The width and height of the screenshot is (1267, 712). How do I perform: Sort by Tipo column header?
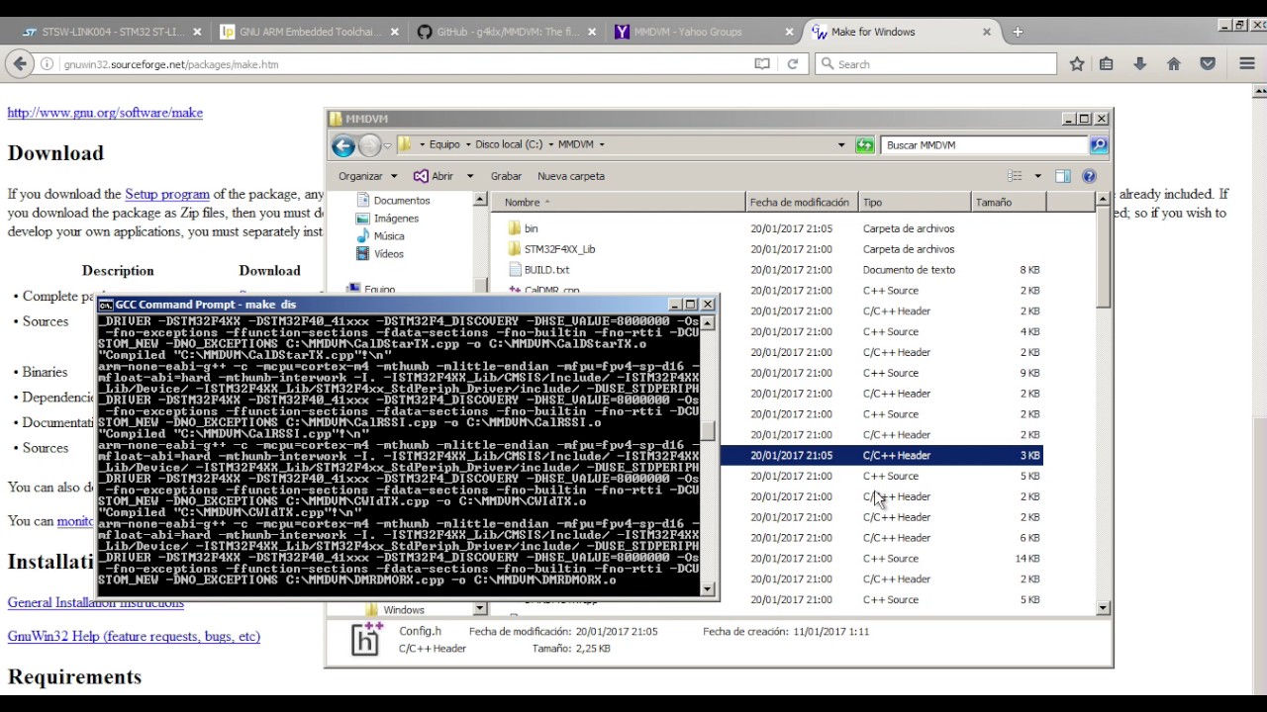coord(915,202)
